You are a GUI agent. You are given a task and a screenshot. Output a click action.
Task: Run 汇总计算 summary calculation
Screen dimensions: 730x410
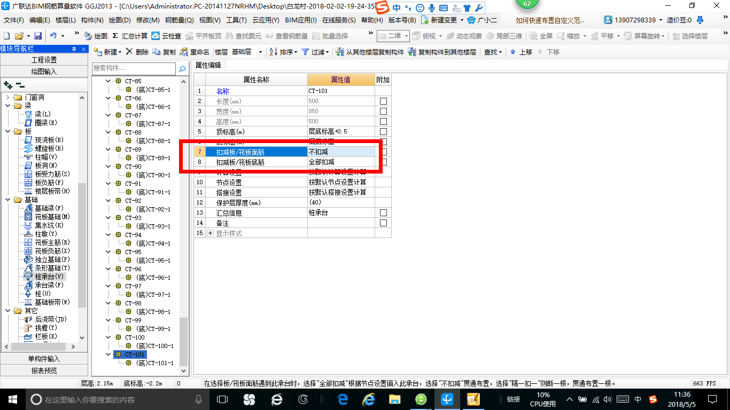(x=130, y=36)
